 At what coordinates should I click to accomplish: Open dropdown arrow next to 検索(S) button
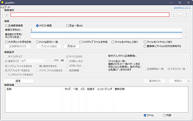point(189,81)
